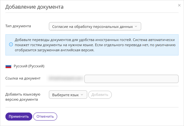This screenshot has width=184, height=126.
Task: Click the Добавить языковую версию документа label
Action: (x=23, y=97)
